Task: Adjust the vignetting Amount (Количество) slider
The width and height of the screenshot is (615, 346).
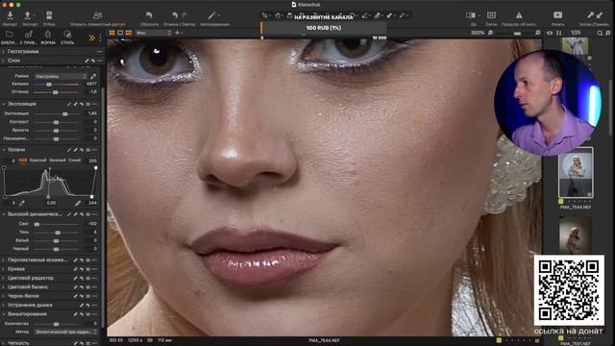Action: coord(56,324)
